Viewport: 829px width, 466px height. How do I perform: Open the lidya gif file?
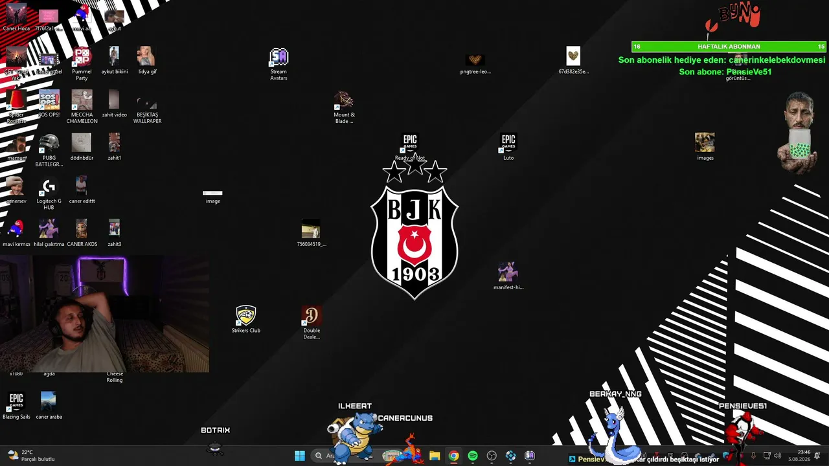point(147,61)
